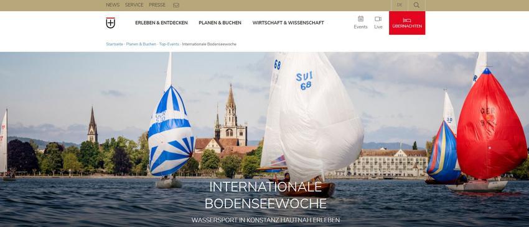Click the Wassersport in Konstanz hautnah erleben subtitle

pos(266,220)
